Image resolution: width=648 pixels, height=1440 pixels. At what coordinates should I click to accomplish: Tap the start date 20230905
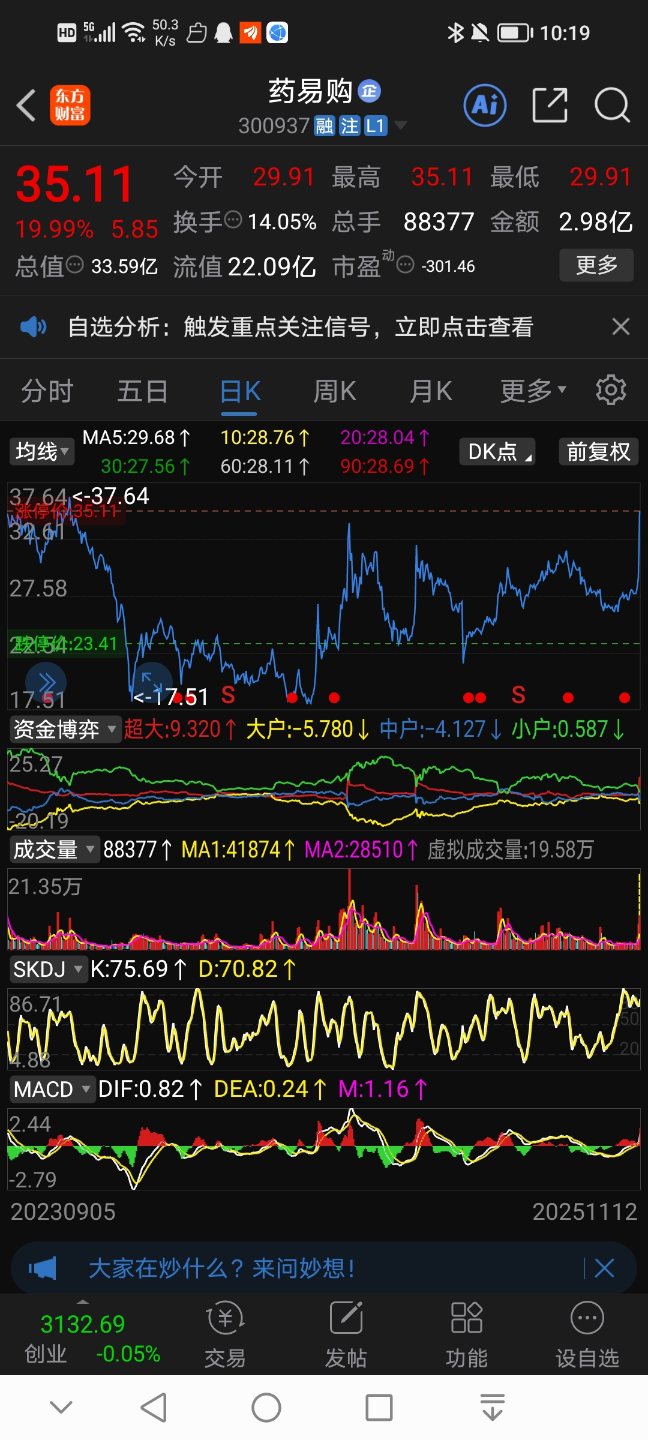[63, 1212]
